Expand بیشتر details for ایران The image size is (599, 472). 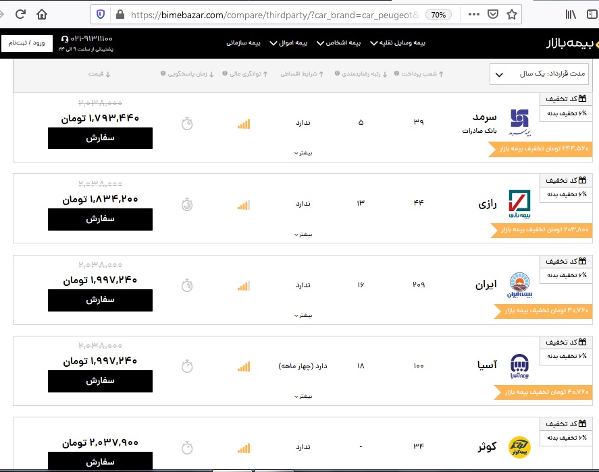pos(303,316)
